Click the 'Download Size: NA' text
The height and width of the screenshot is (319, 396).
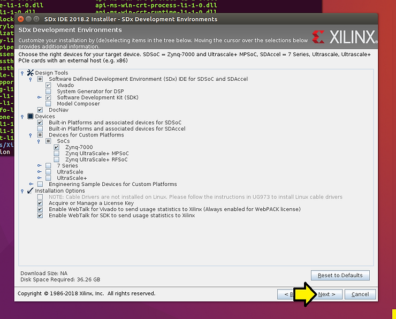coord(44,274)
